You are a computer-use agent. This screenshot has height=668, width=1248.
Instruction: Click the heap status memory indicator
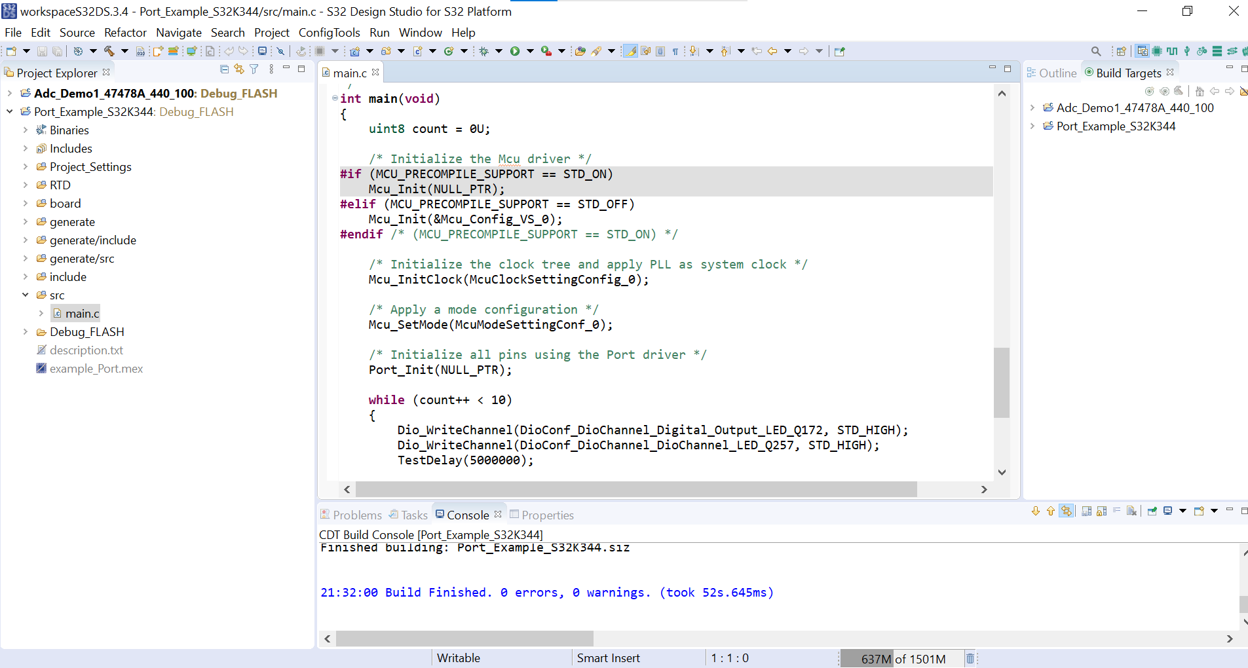click(x=903, y=658)
